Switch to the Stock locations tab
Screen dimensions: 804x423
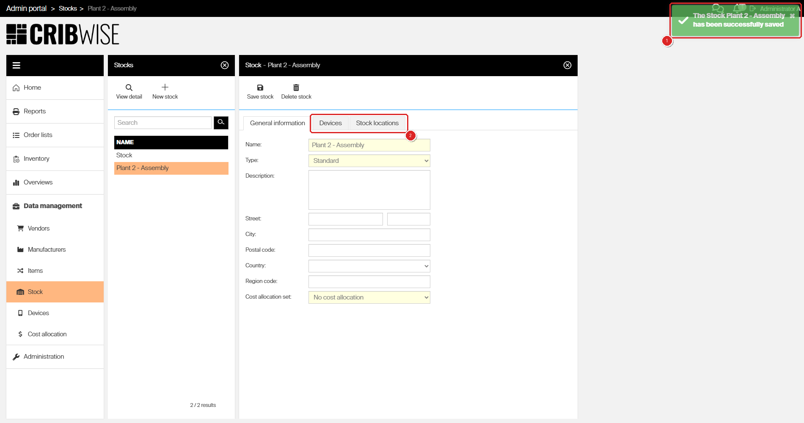377,123
